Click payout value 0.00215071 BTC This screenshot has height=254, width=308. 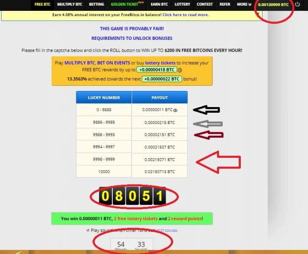click(x=160, y=160)
